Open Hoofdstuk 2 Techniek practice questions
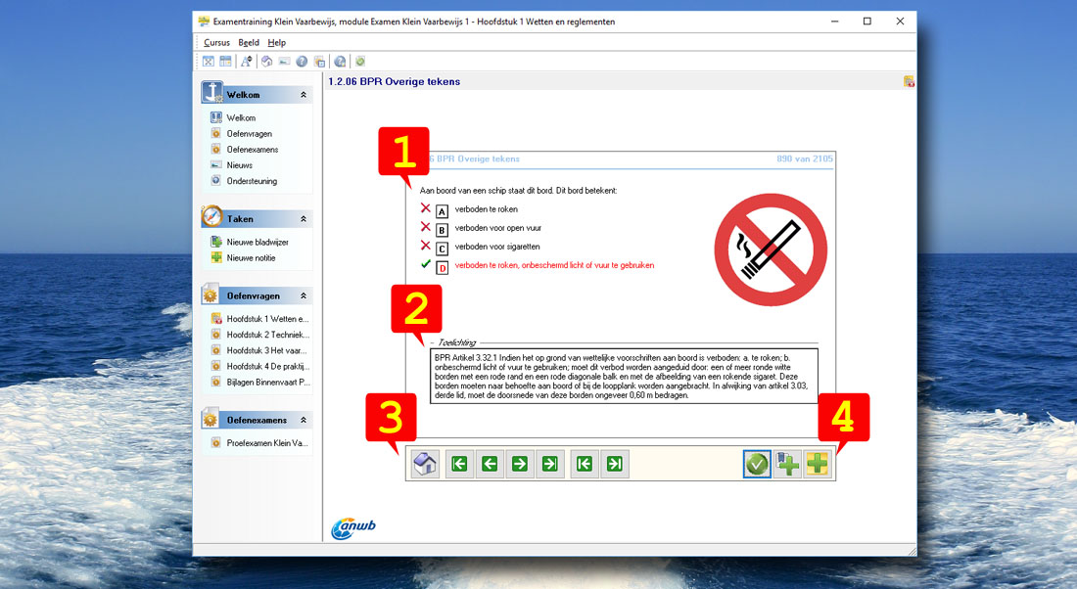Viewport: 1077px width, 589px height. point(266,335)
